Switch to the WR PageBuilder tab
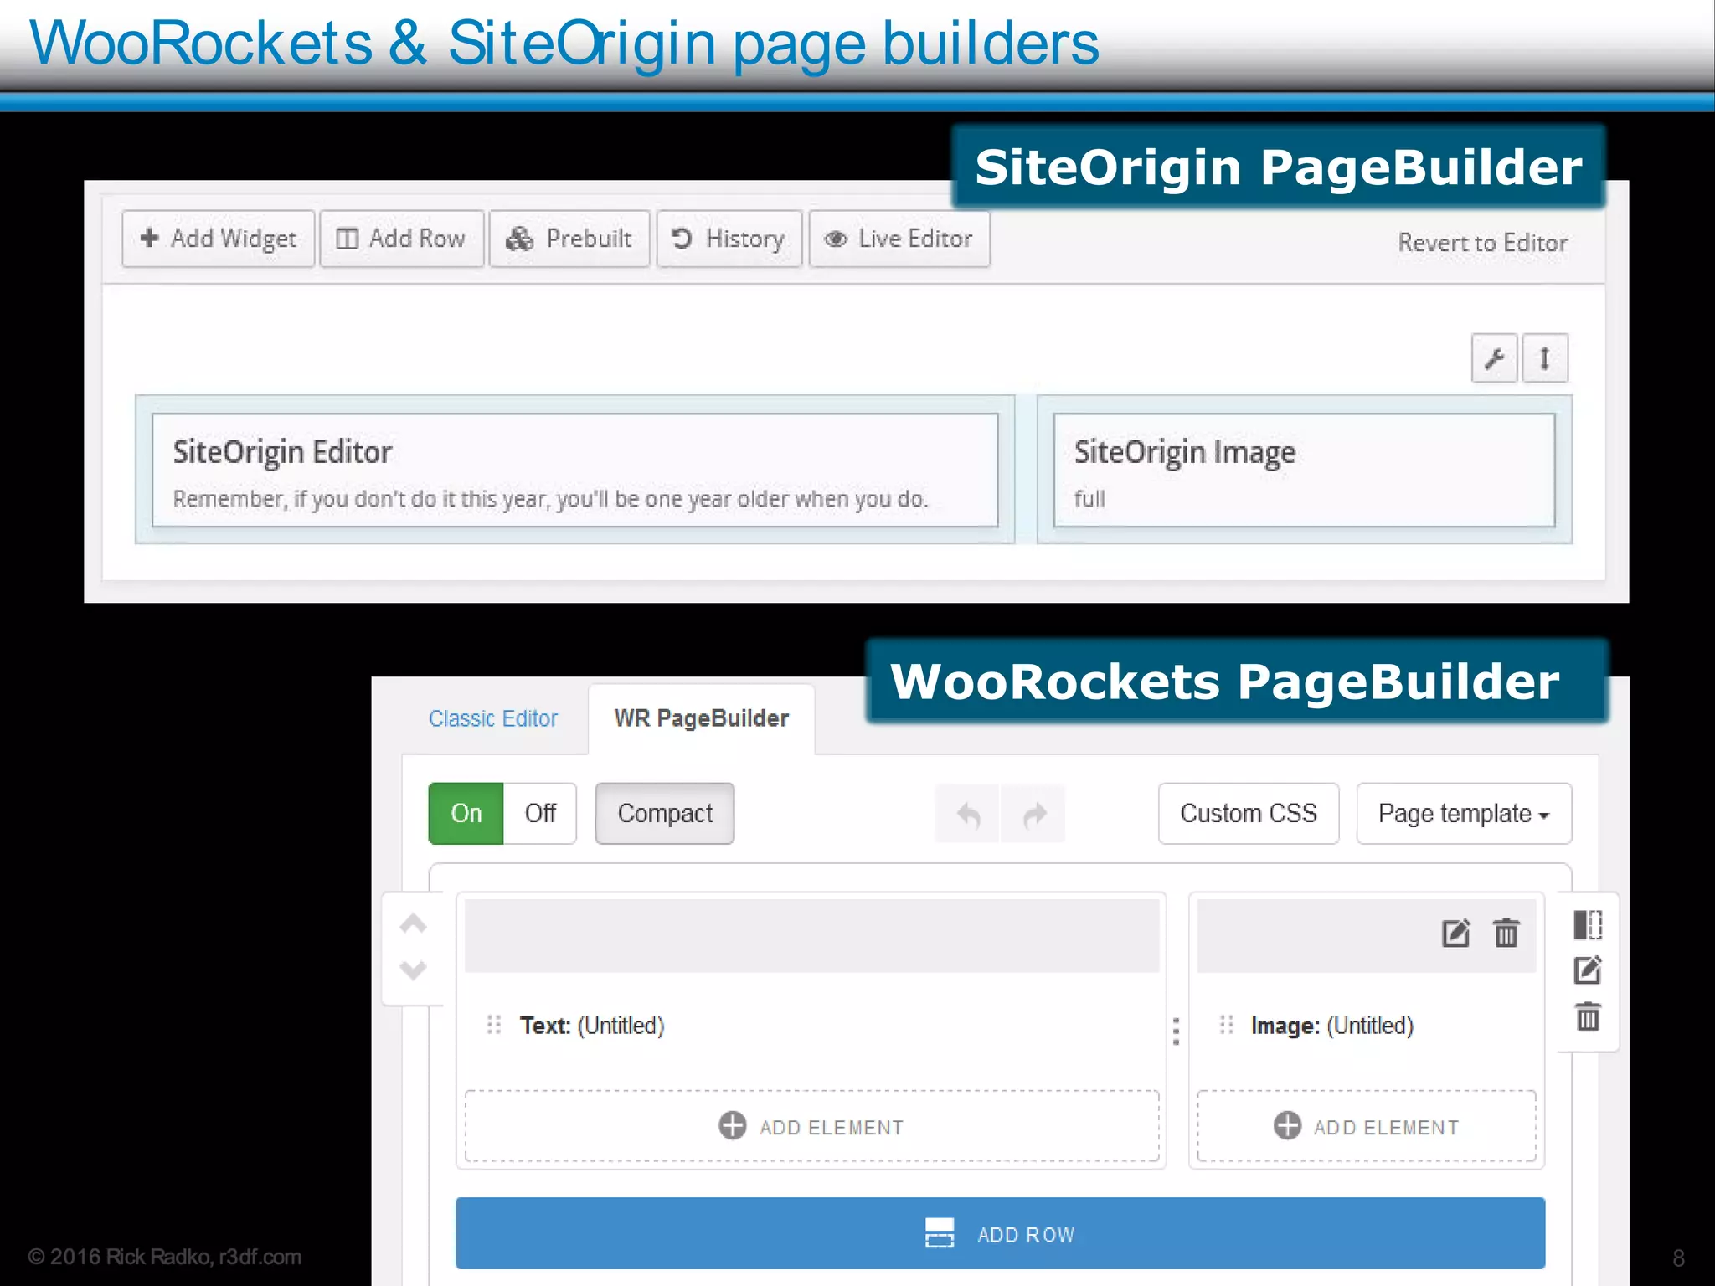1715x1286 pixels. tap(702, 718)
